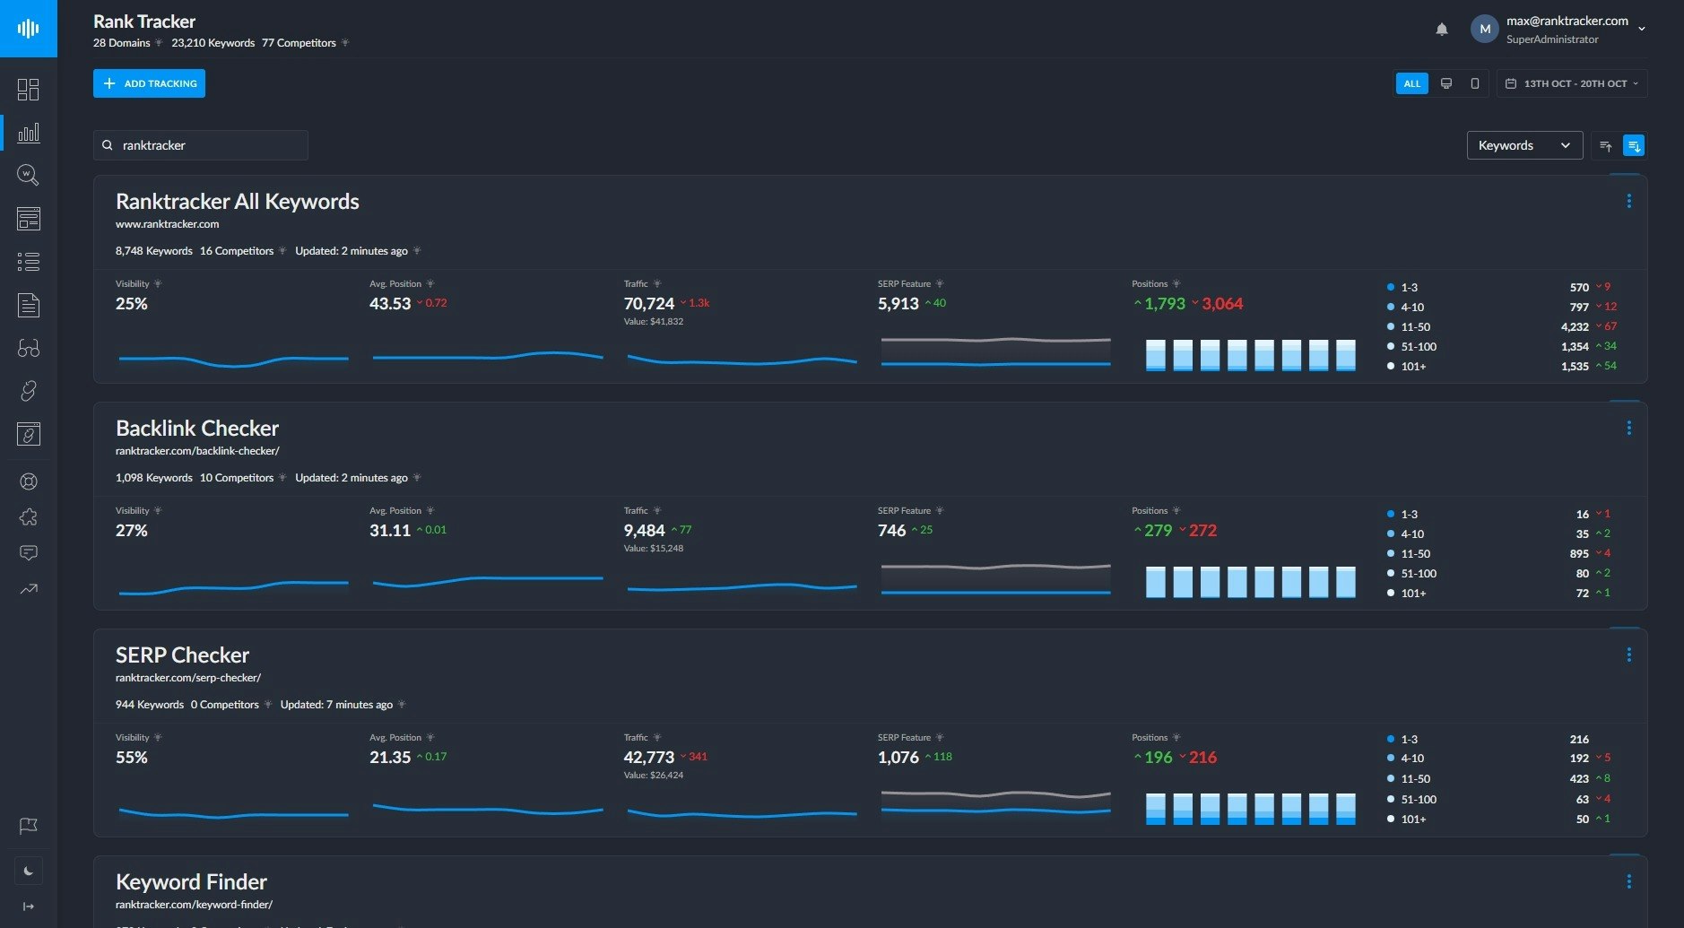1684x928 pixels.
Task: Click 23,210 Keywords in header
Action: [213, 43]
